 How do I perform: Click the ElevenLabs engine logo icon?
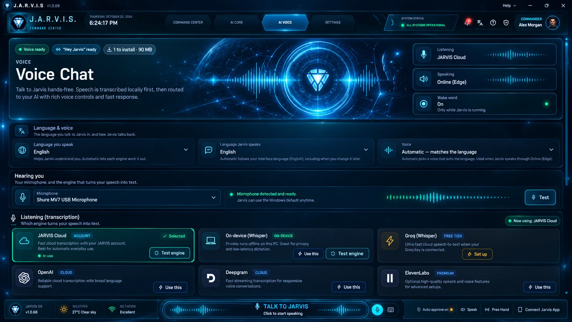(x=390, y=278)
